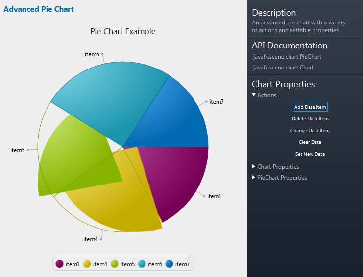Click the item4 yellow legend circle
Screen dimensions: 363x277
coord(87,264)
